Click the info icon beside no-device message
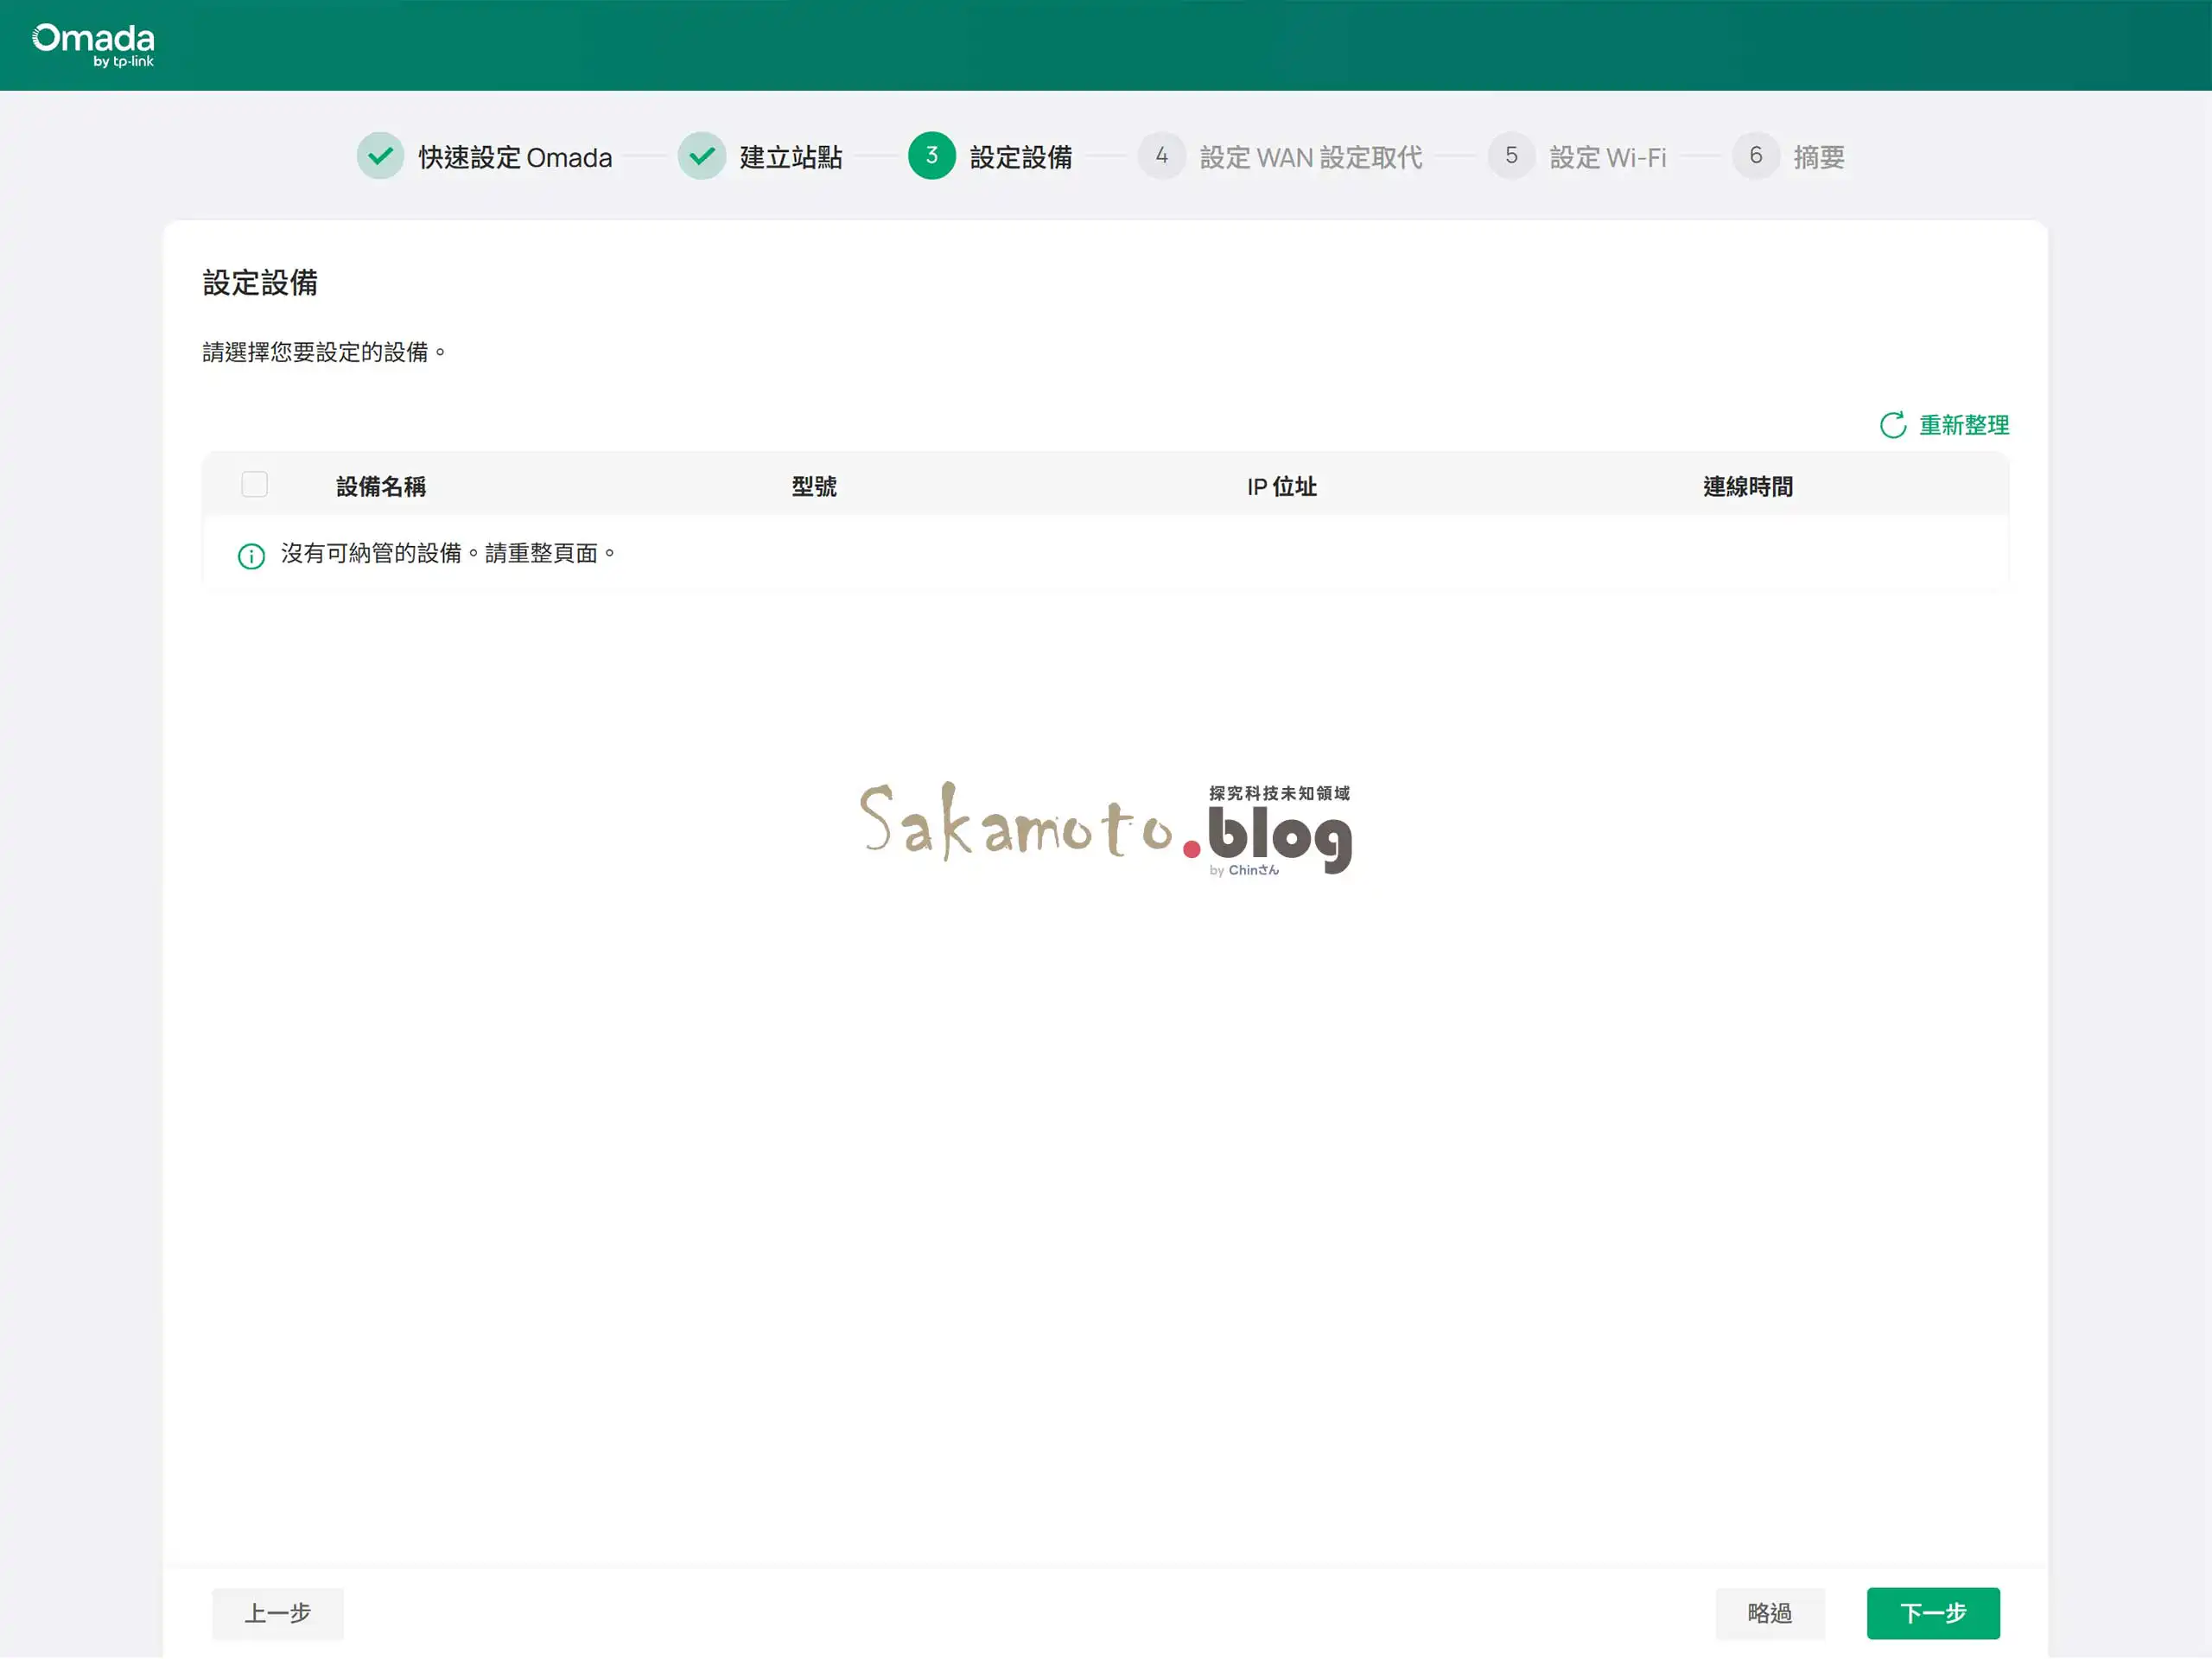 [251, 556]
